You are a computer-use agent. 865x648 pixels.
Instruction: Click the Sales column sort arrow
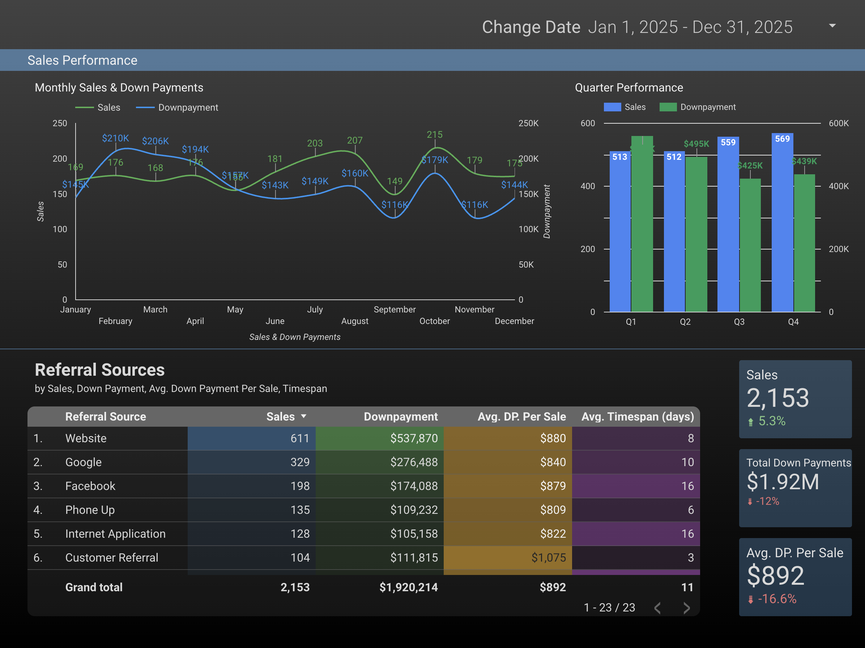303,417
